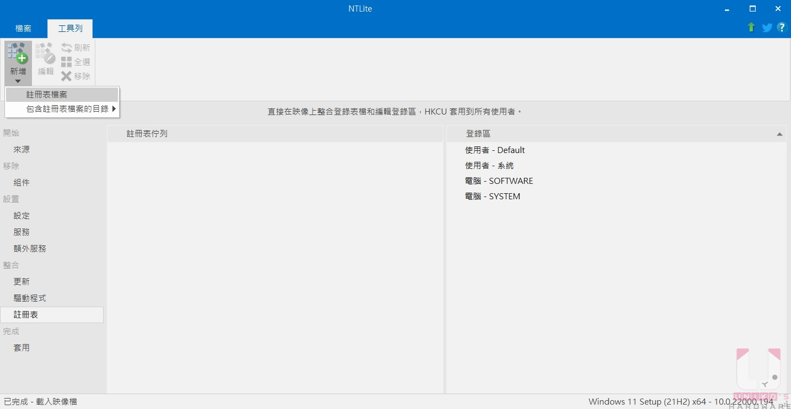This screenshot has height=409, width=791.
Task: Click the 刷新 (Refresh) toolbar button
Action: [76, 48]
